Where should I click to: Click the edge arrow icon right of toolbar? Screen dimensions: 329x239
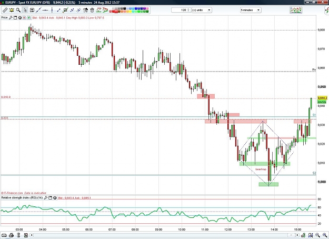coord(327,10)
